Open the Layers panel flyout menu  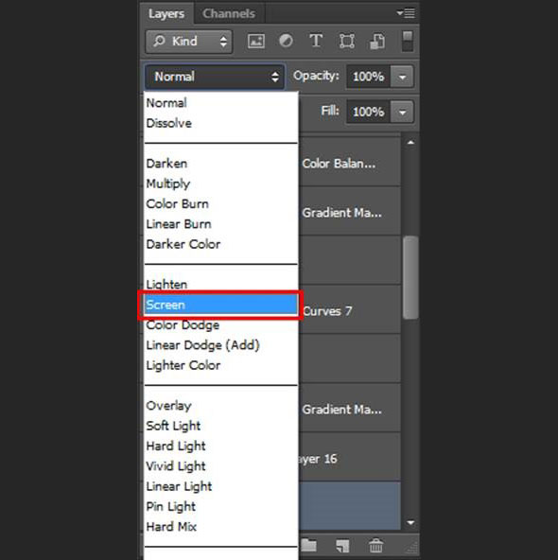(406, 13)
